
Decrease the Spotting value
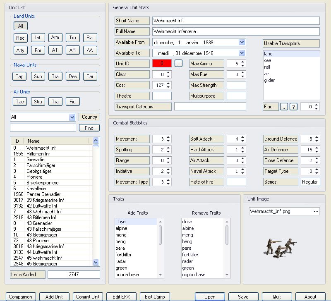tap(168, 151)
